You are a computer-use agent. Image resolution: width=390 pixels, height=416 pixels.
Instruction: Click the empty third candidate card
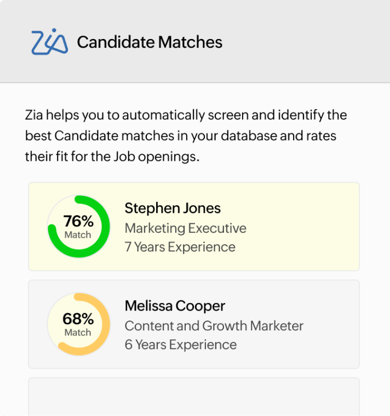click(x=194, y=397)
